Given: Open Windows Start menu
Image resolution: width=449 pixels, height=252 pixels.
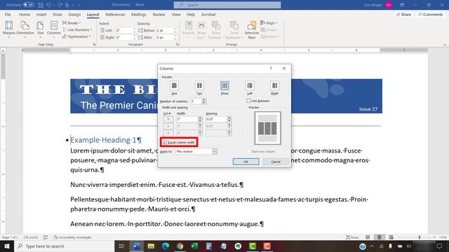Looking at the screenshot, I should pyautogui.click(x=7, y=246).
